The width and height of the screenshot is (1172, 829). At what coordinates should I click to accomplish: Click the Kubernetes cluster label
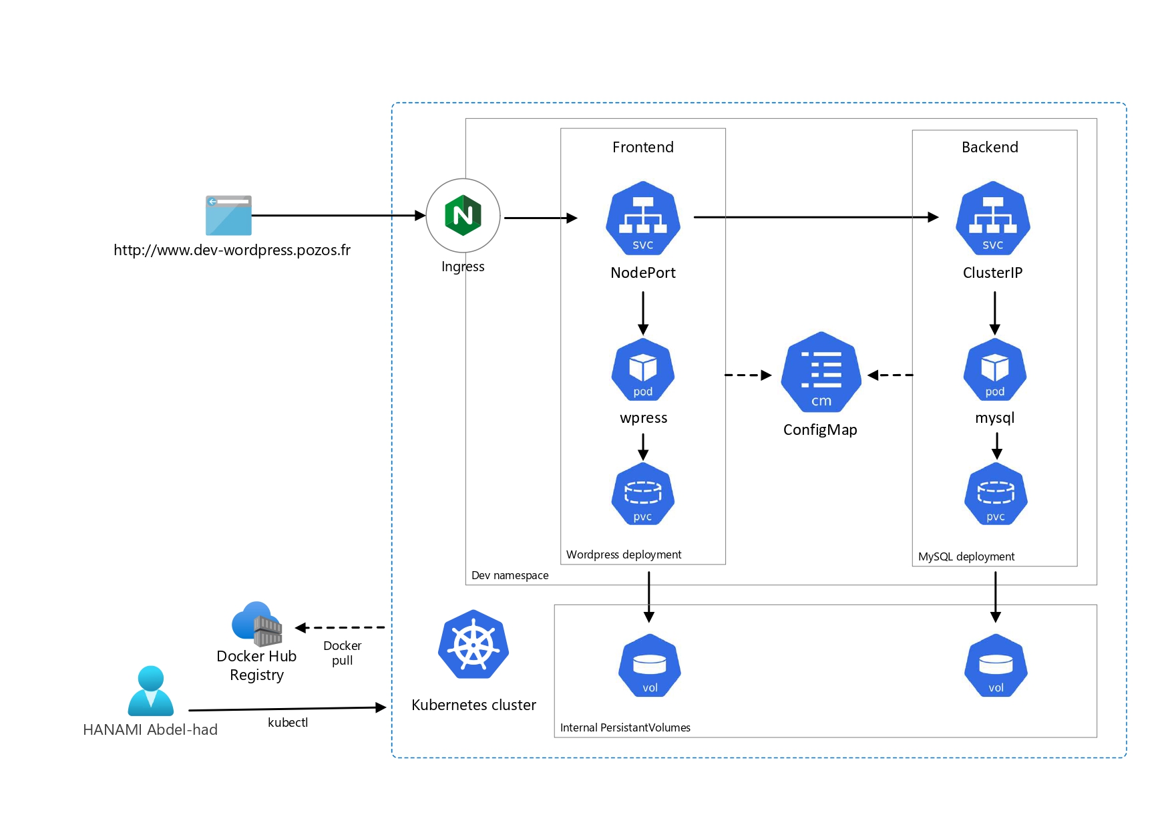point(473,705)
